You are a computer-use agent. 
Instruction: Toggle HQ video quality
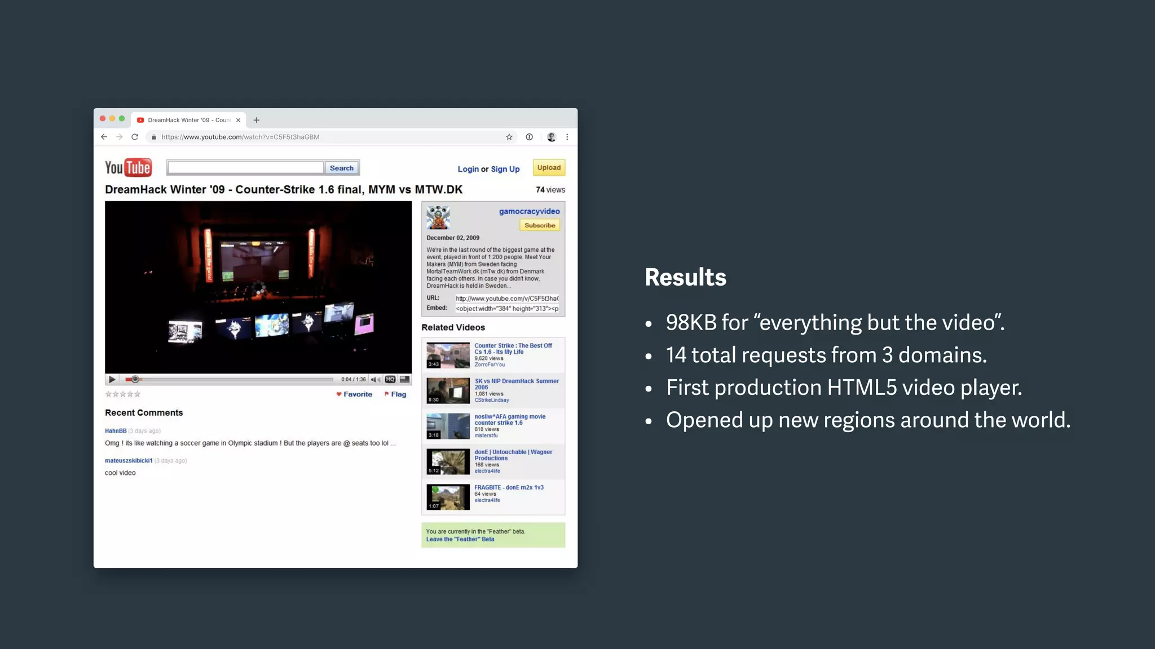(x=390, y=379)
